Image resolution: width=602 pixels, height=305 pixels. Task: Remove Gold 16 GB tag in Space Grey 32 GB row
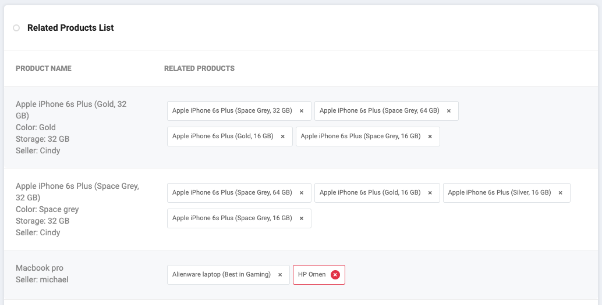430,193
